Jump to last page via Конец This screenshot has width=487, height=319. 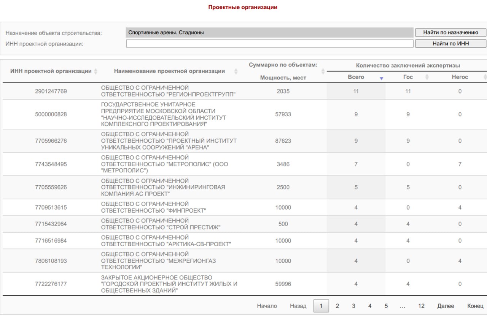pos(475,306)
